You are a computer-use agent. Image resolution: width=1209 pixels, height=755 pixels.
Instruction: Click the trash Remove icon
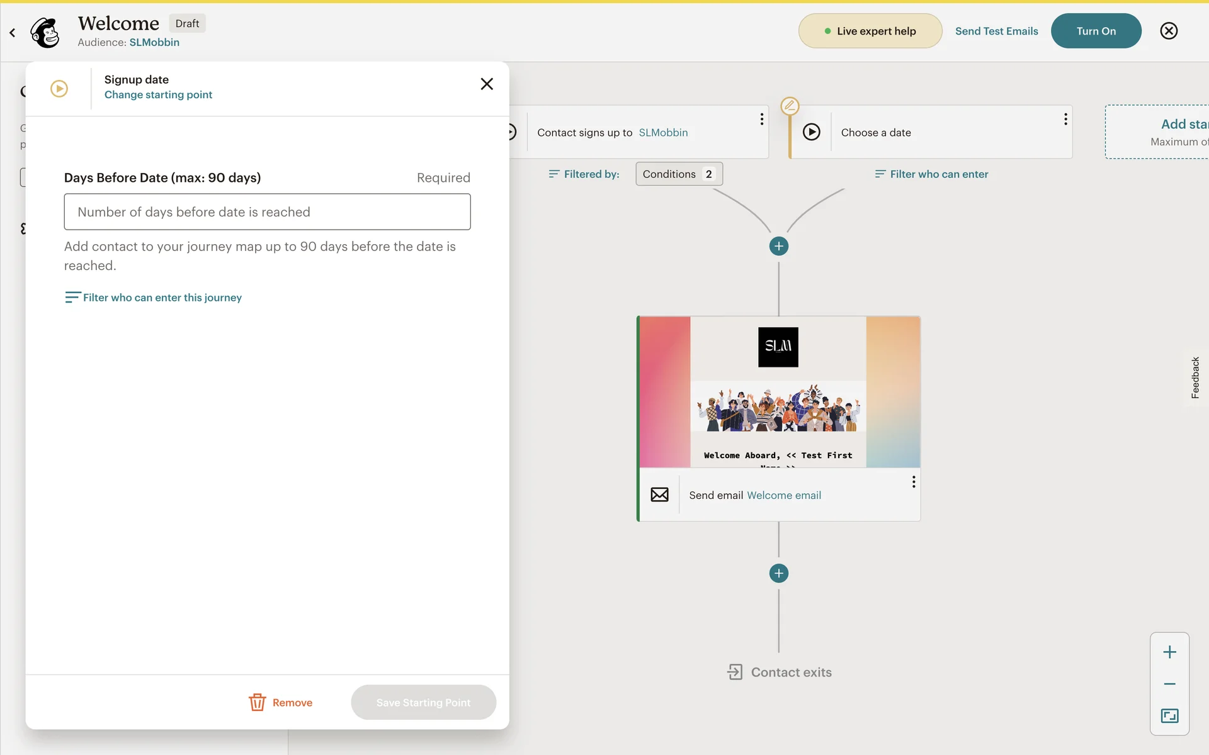tap(257, 702)
